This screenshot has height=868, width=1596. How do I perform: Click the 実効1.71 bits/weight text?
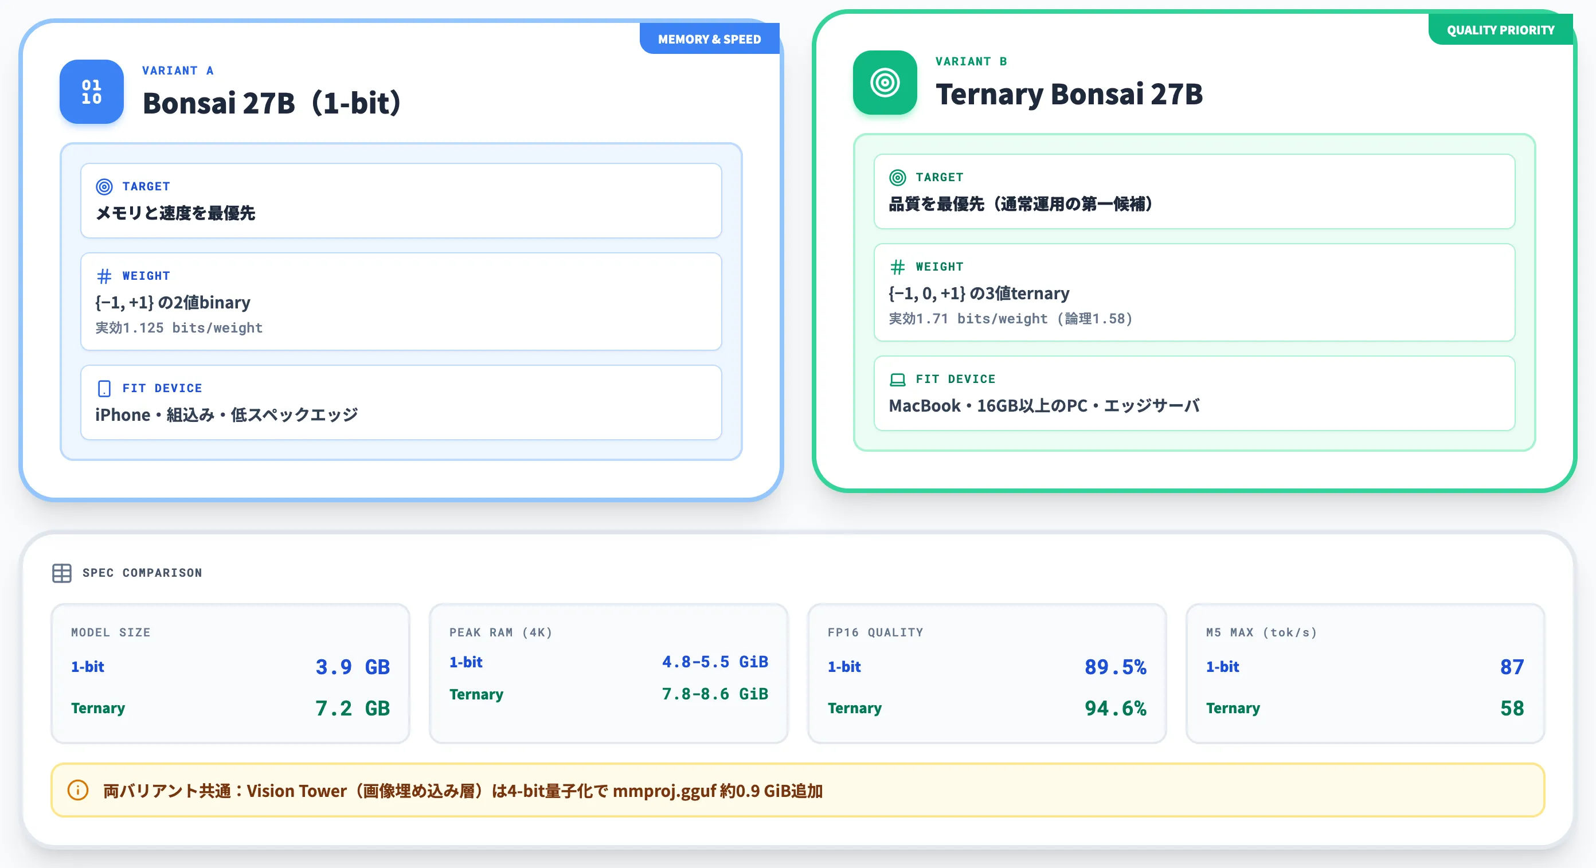pyautogui.click(x=1010, y=318)
